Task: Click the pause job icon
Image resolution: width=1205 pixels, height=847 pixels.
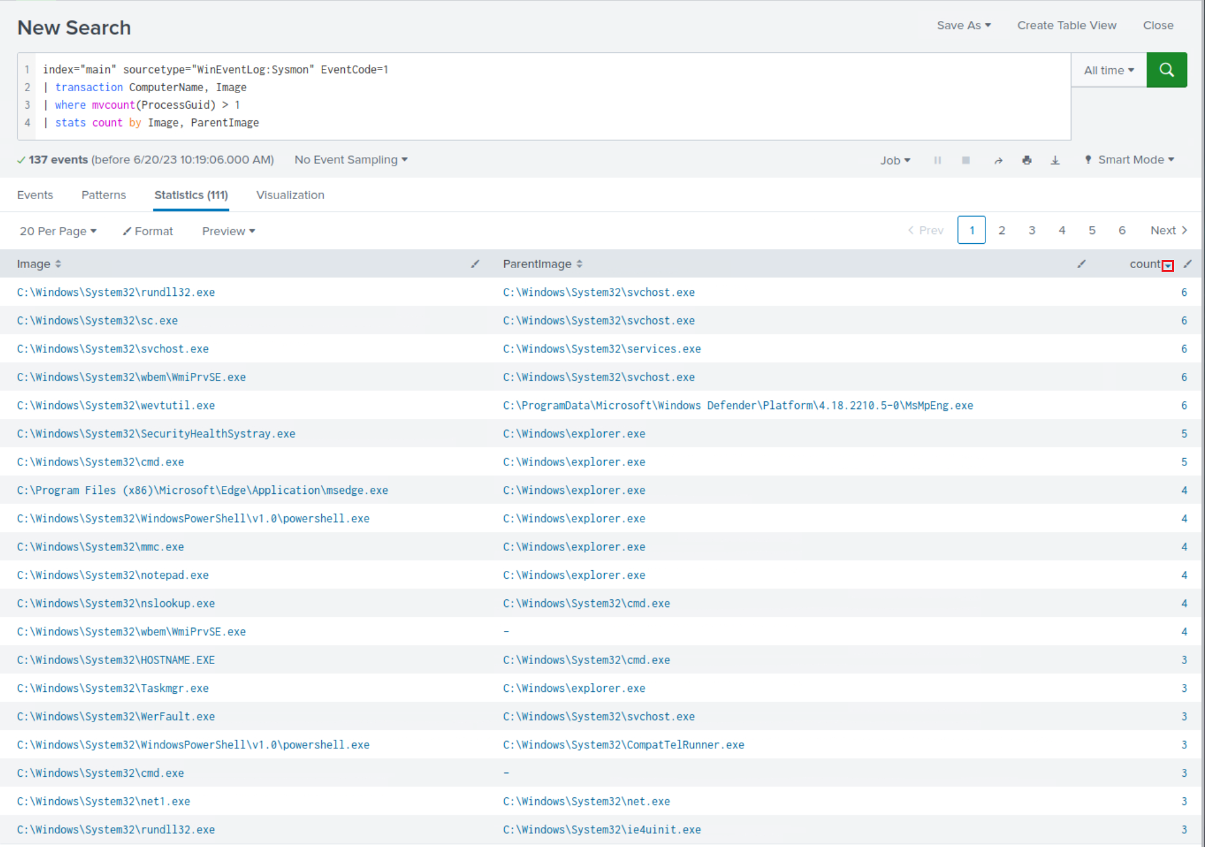Action: pos(937,160)
